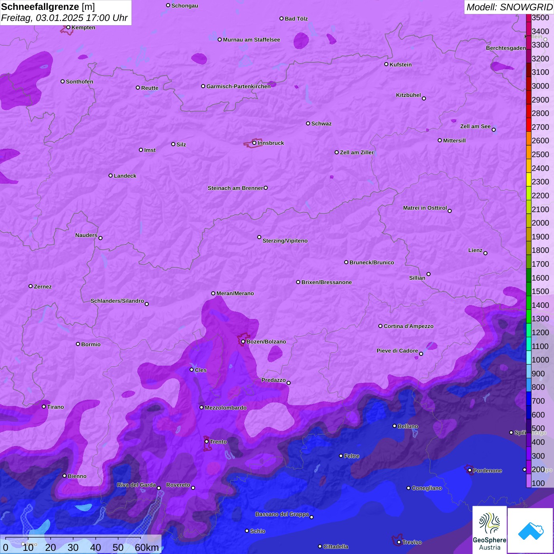The height and width of the screenshot is (554, 554).
Task: Click the Zell am Ziller label
Action: (357, 152)
